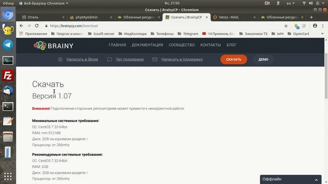Viewport: 328px width, 184px height.
Task: Click the support chat bubble icon
Action: (110, 59)
